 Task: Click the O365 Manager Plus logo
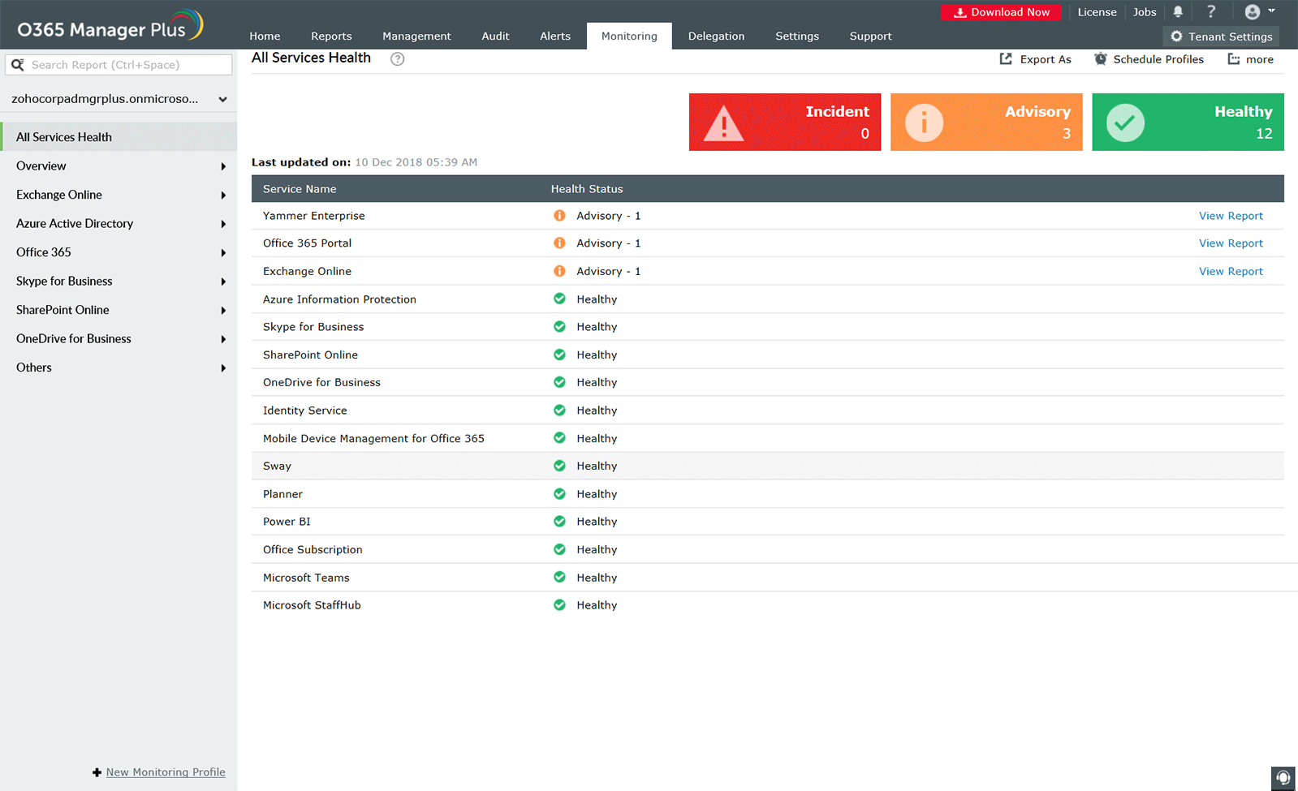coord(110,26)
